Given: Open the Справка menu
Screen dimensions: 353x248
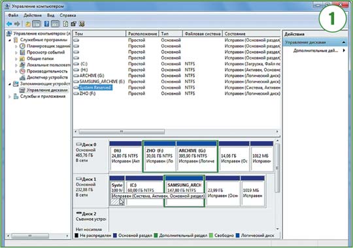Looking at the screenshot, I should [68, 15].
